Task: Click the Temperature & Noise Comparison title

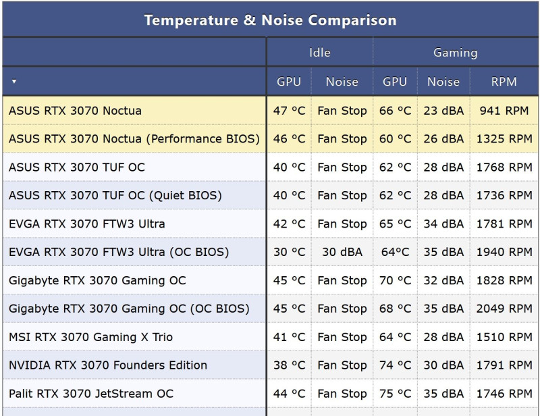Action: [x=271, y=20]
